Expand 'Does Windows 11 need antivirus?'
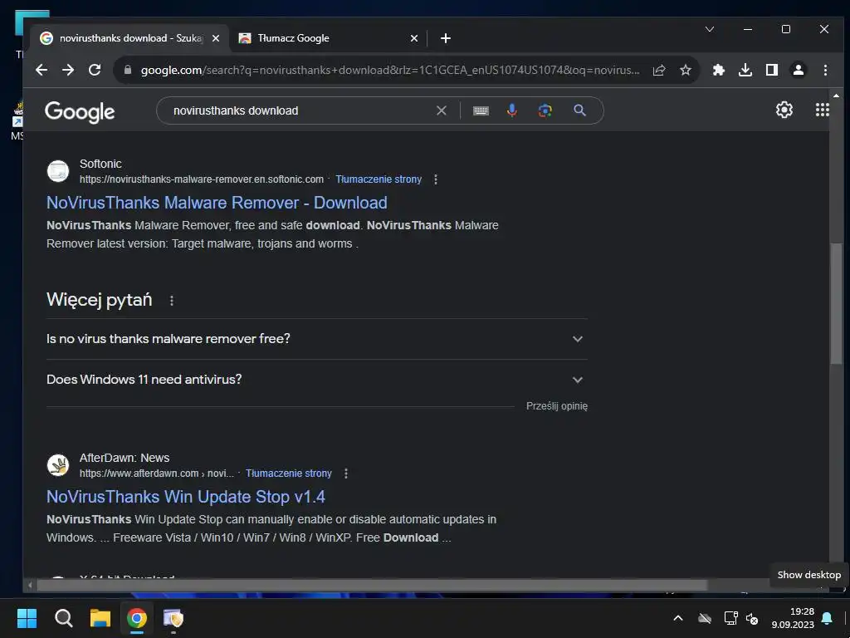This screenshot has width=850, height=638. click(317, 380)
